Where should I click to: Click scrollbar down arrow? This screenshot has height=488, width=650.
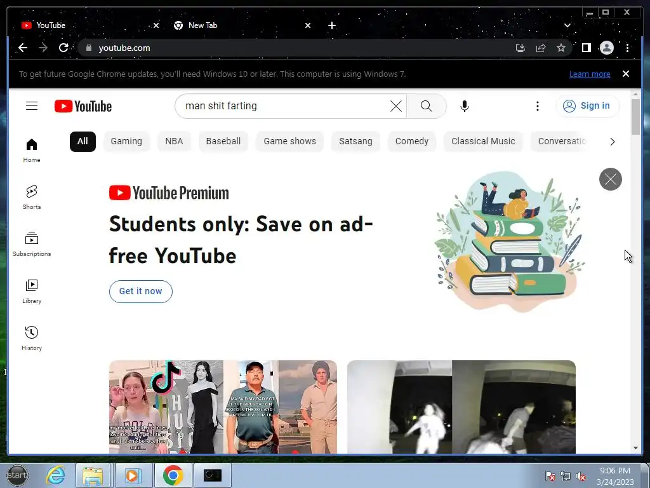pyautogui.click(x=635, y=448)
